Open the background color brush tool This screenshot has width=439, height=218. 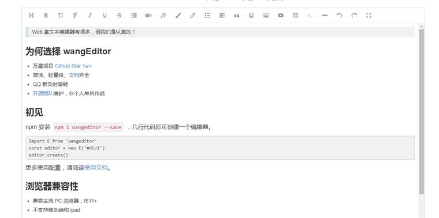[178, 16]
